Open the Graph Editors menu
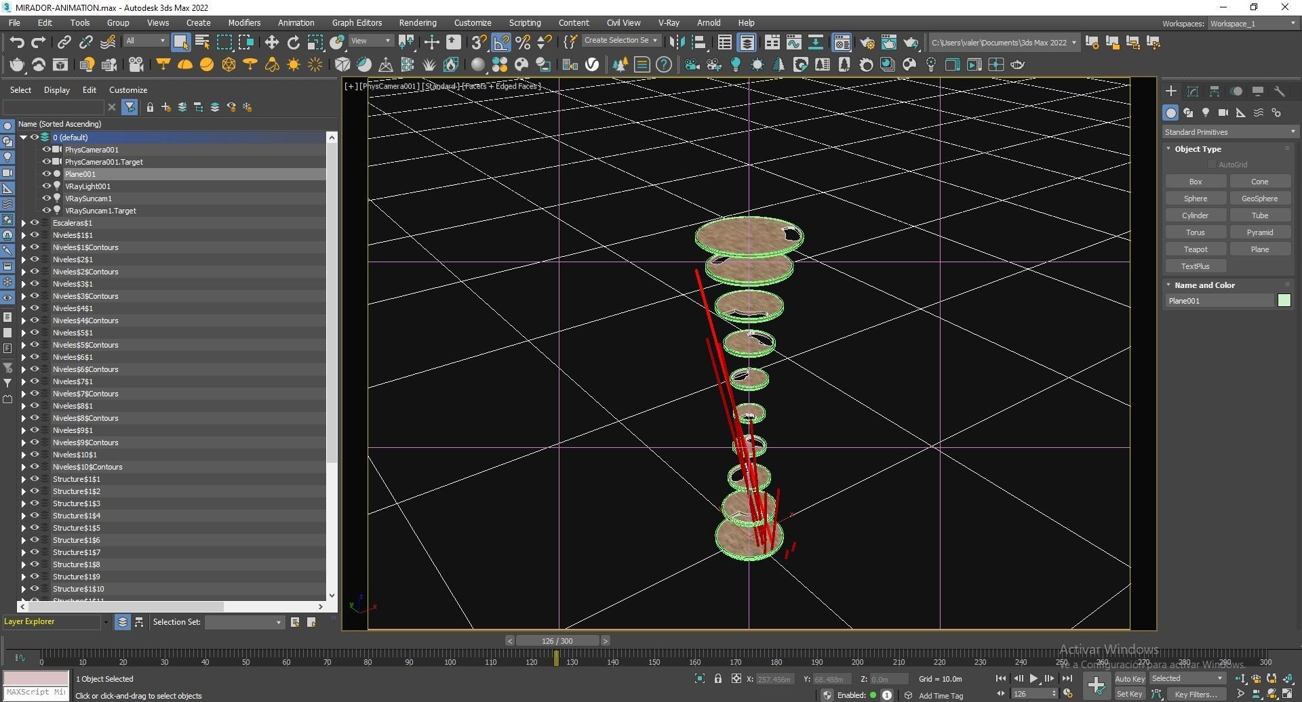The image size is (1302, 702). click(x=357, y=22)
